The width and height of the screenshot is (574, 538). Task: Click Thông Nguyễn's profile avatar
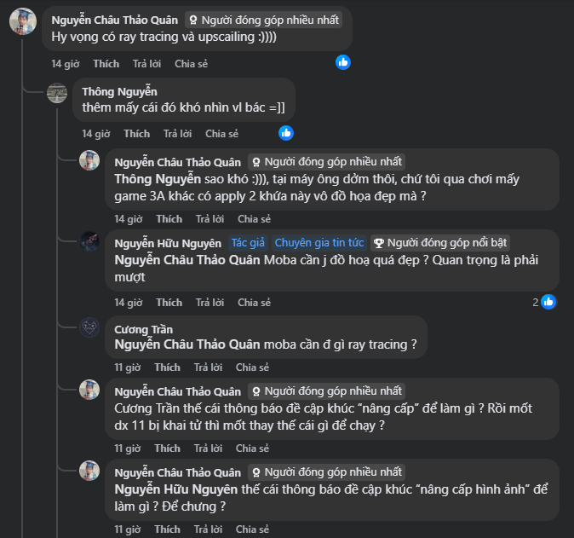pos(57,92)
